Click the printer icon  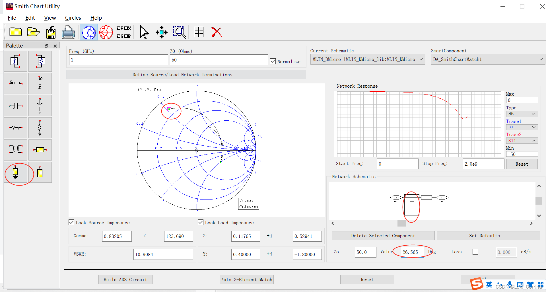(68, 32)
